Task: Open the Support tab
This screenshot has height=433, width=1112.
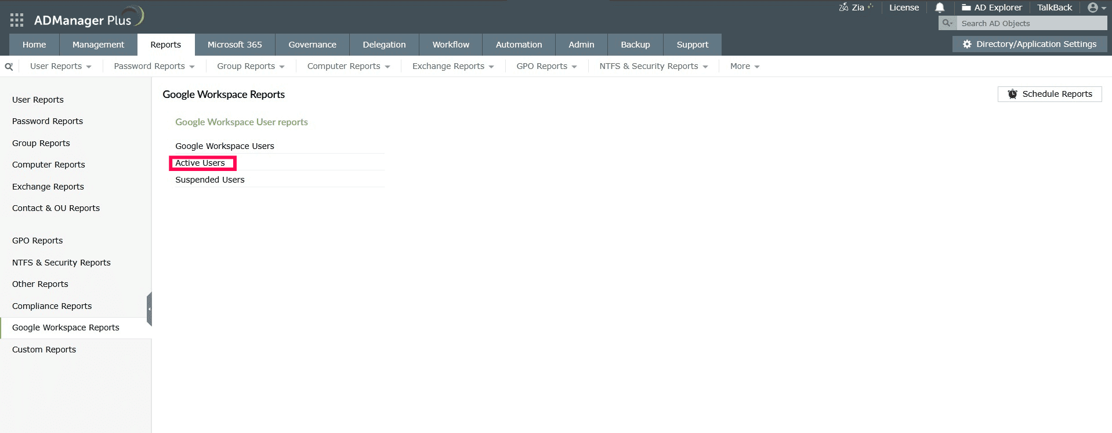Action: [693, 45]
